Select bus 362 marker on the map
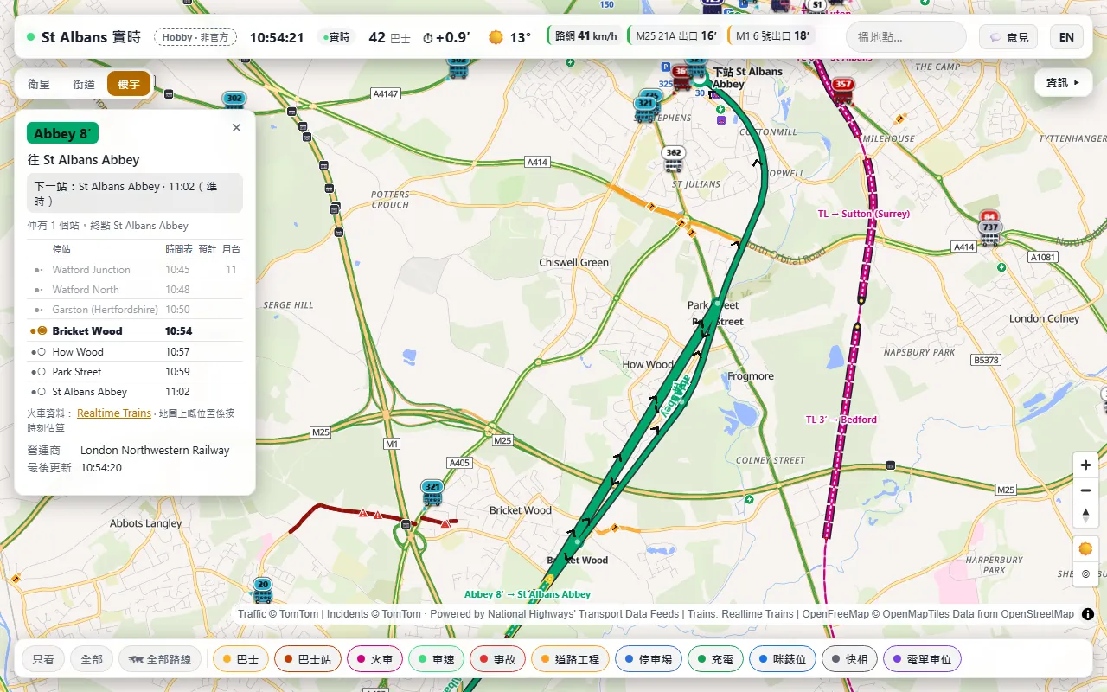 coord(674,157)
